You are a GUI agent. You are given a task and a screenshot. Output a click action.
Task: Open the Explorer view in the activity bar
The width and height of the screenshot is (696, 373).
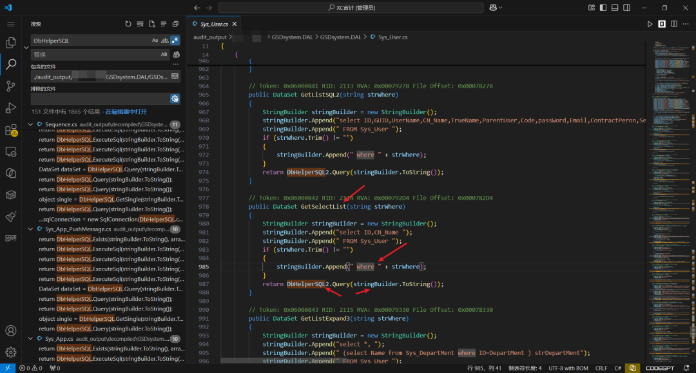[x=11, y=42]
